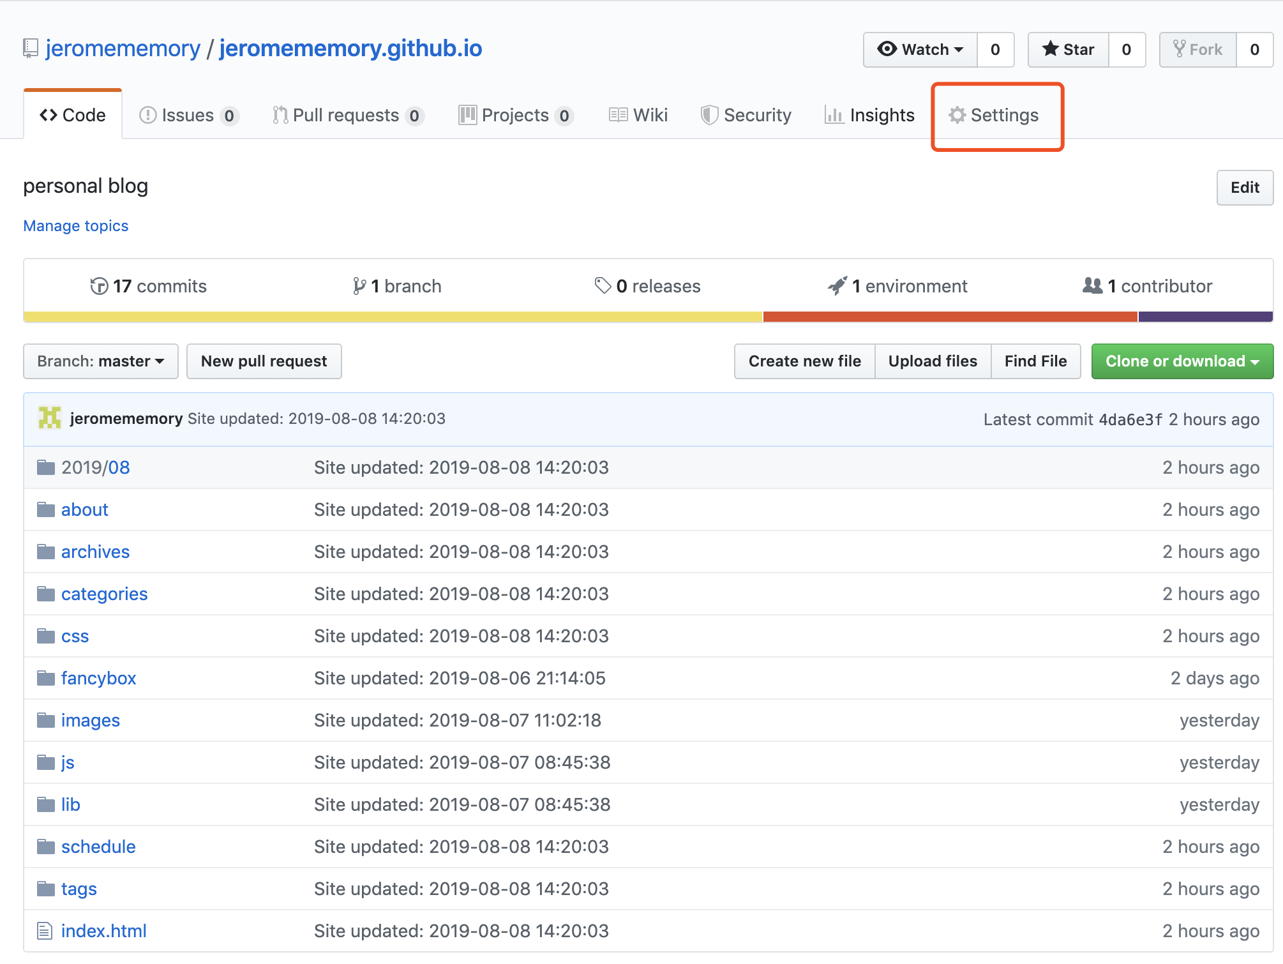Click the Edit description button
The height and width of the screenshot is (964, 1283).
pos(1244,188)
